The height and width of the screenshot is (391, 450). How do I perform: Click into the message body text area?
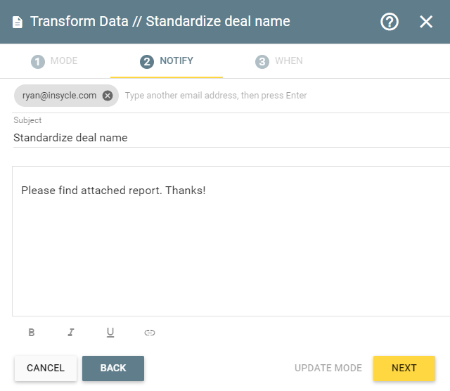tap(231, 241)
